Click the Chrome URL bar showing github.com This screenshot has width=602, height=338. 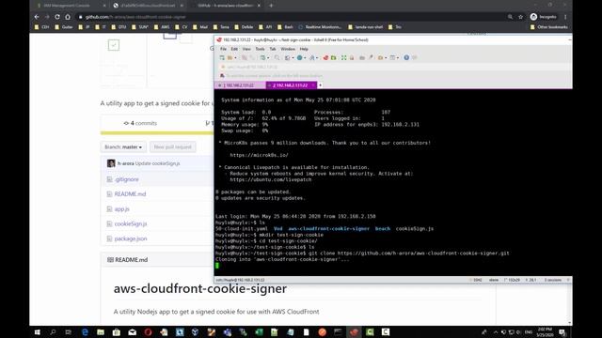click(292, 17)
